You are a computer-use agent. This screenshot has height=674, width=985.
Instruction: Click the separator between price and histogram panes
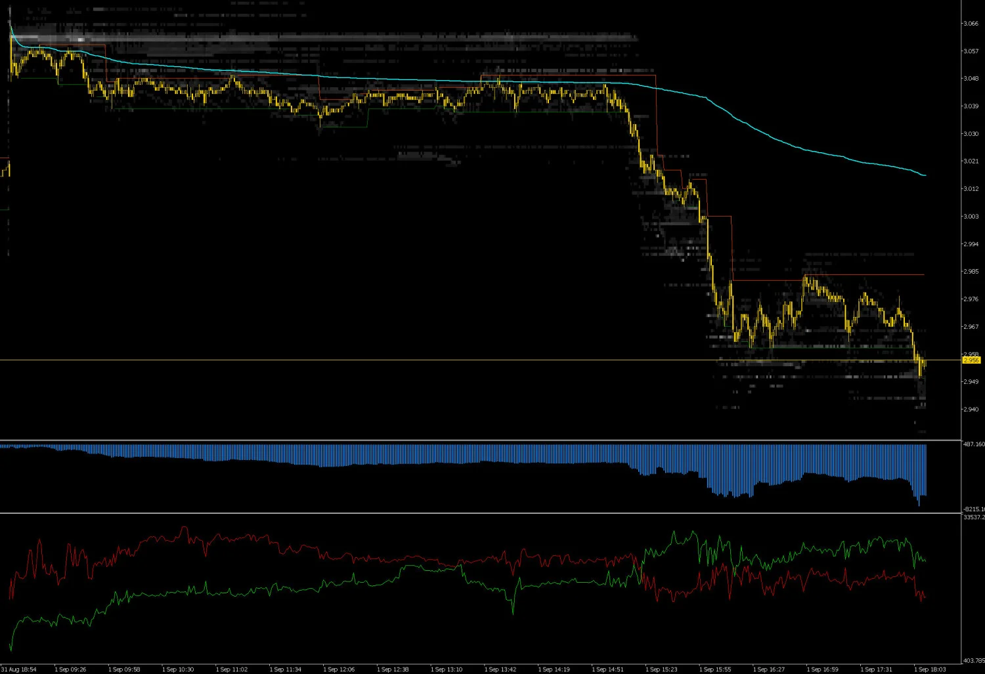click(x=481, y=440)
